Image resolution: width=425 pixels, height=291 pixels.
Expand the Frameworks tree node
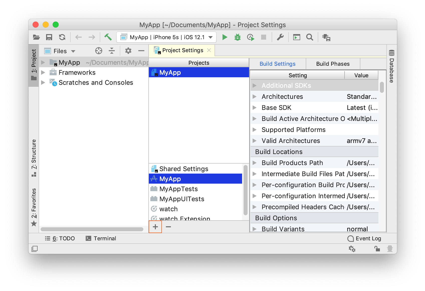pos(43,72)
